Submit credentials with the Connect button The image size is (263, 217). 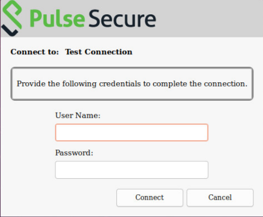[150, 198]
